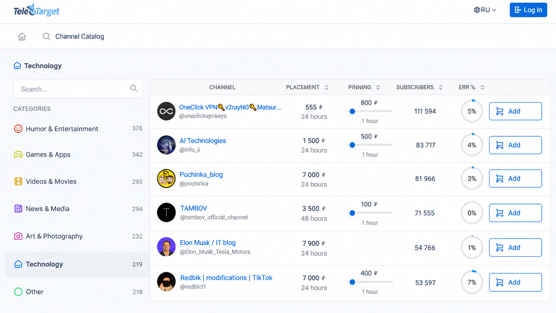Screen dimensions: 556x313
Task: Select Technology category in sidebar
Action: [x=78, y=264]
